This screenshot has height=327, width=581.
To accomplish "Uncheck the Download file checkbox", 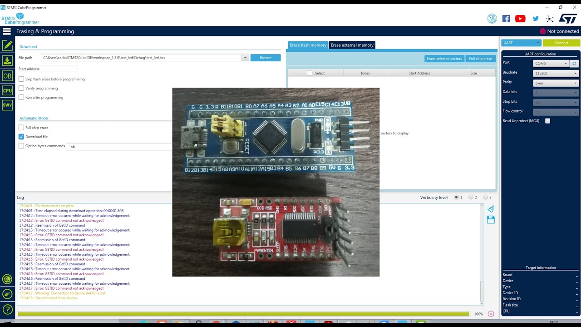I will pos(21,137).
